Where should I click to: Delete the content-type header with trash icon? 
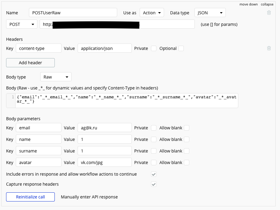point(269,48)
